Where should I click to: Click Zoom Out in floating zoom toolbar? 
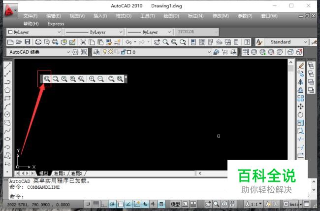(100, 79)
